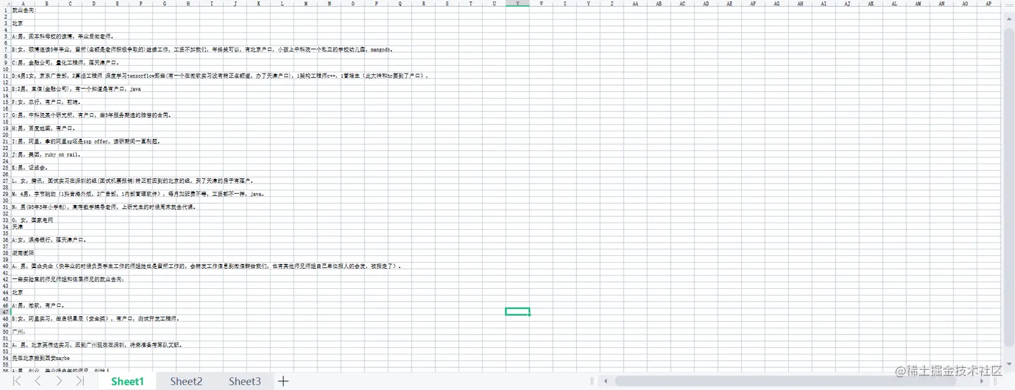Switch to the Sheet3 tab
The width and height of the screenshot is (1015, 390).
[x=244, y=381]
